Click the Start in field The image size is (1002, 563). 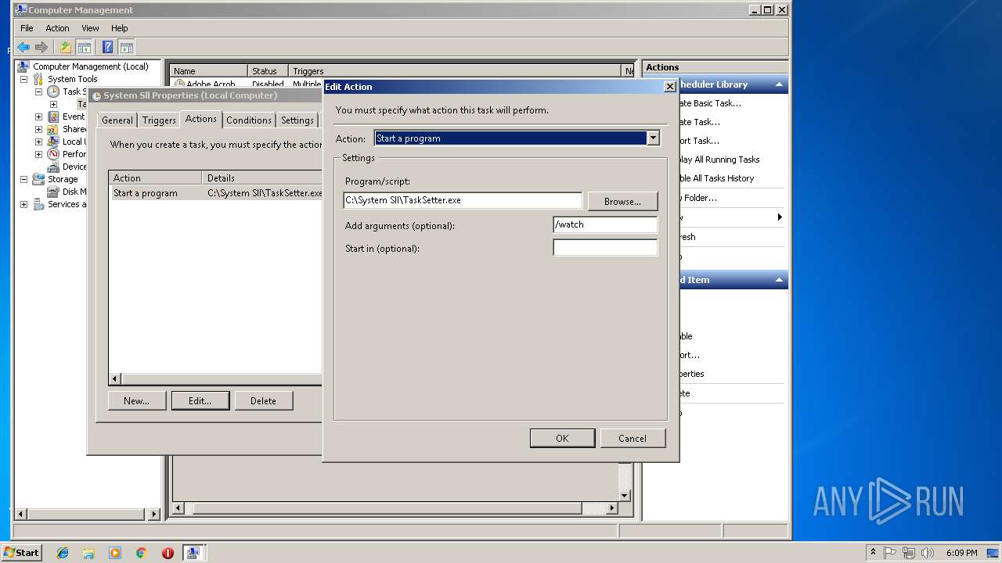click(605, 247)
